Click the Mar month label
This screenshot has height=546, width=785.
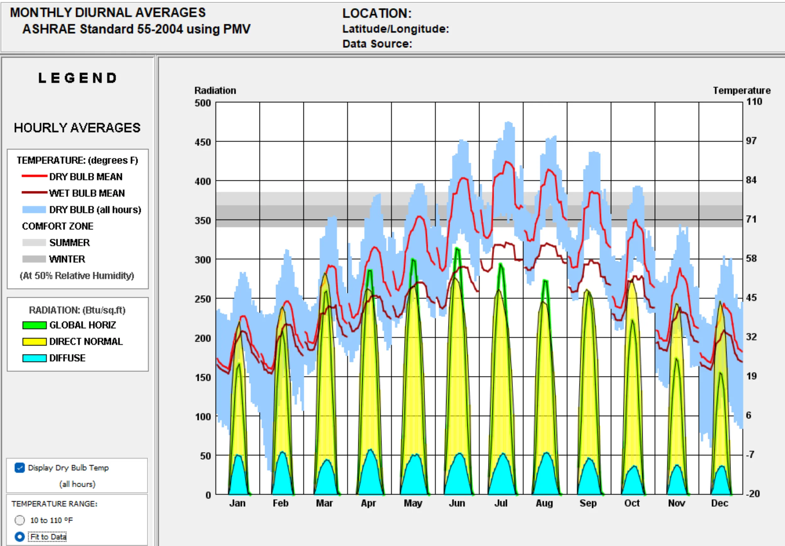pyautogui.click(x=324, y=503)
